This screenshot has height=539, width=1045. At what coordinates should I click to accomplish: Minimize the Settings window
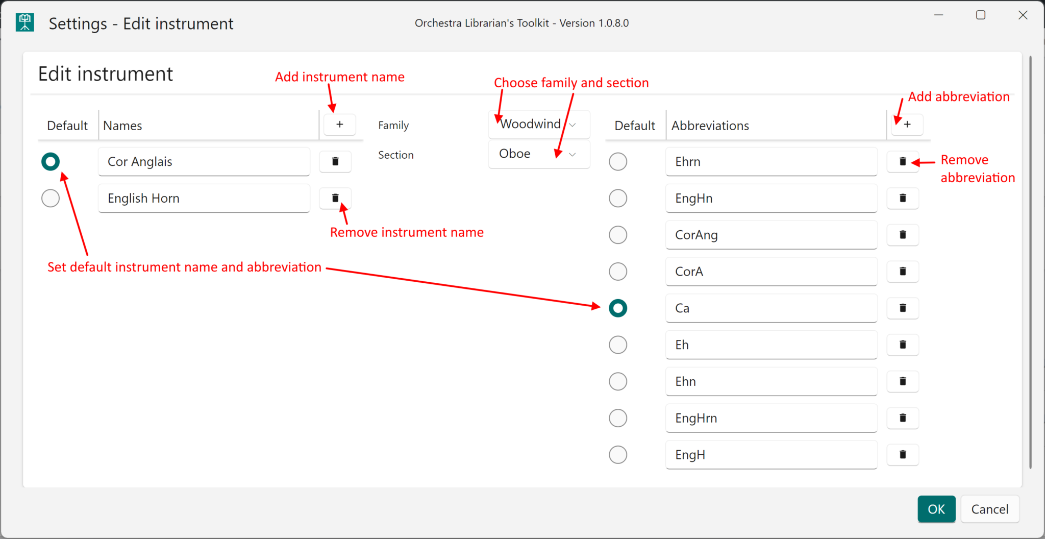pos(938,15)
